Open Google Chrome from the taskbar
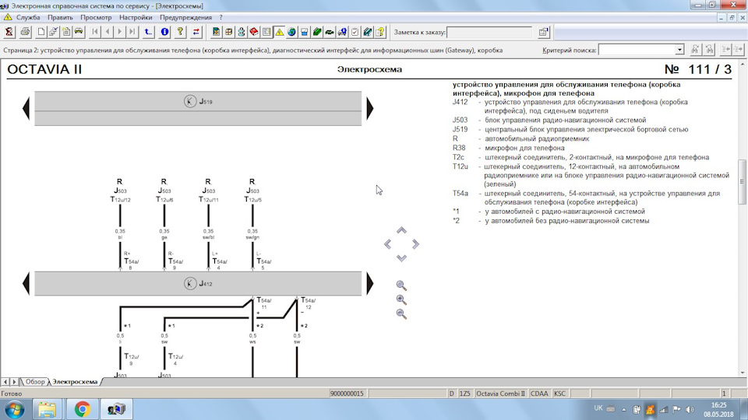Image resolution: width=748 pixels, height=420 pixels. (x=82, y=410)
